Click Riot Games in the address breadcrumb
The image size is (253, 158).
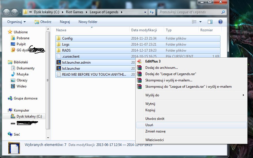coord(75,12)
